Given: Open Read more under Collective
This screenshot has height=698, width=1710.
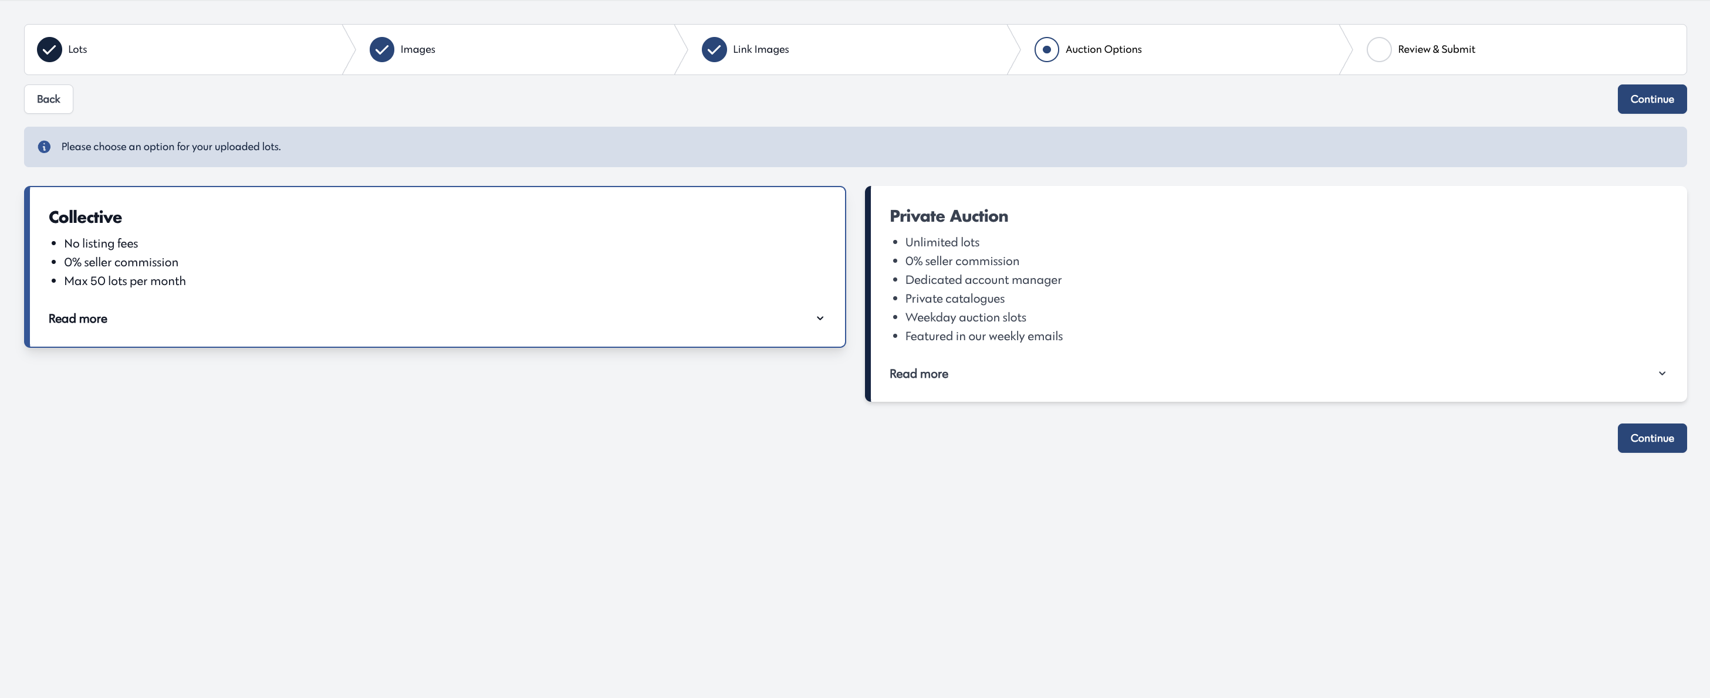Looking at the screenshot, I should tap(77, 318).
